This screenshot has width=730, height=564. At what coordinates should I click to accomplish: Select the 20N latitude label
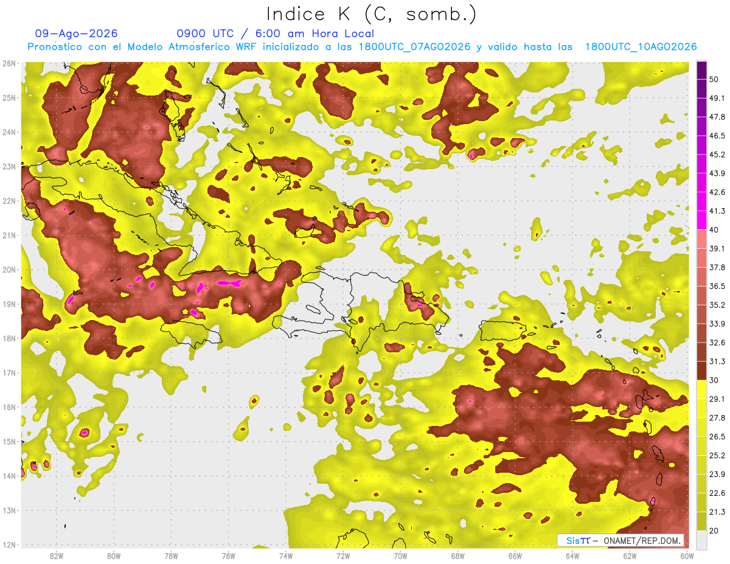[9, 270]
